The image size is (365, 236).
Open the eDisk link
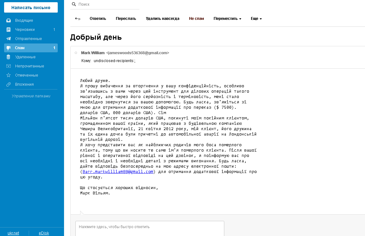point(44,233)
